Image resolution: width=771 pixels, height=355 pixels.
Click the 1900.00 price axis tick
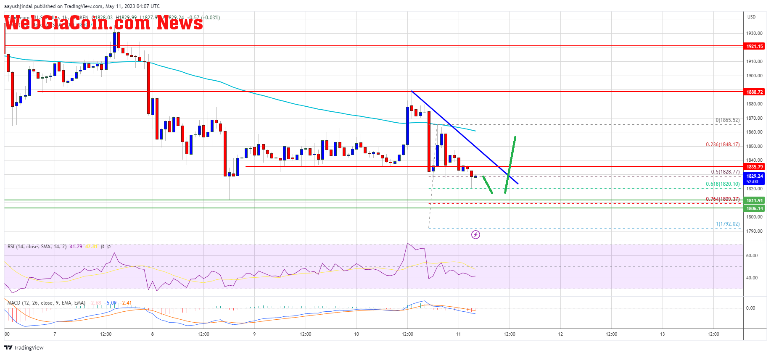coord(754,76)
